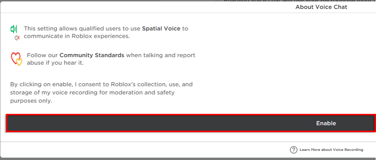
Task: Click the large red heart icon
Action: click(15, 57)
